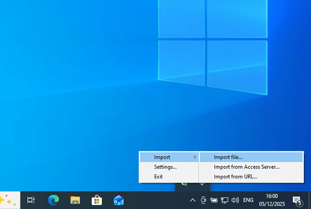Open File Explorer from the taskbar
311x209 pixels.
coord(75,200)
